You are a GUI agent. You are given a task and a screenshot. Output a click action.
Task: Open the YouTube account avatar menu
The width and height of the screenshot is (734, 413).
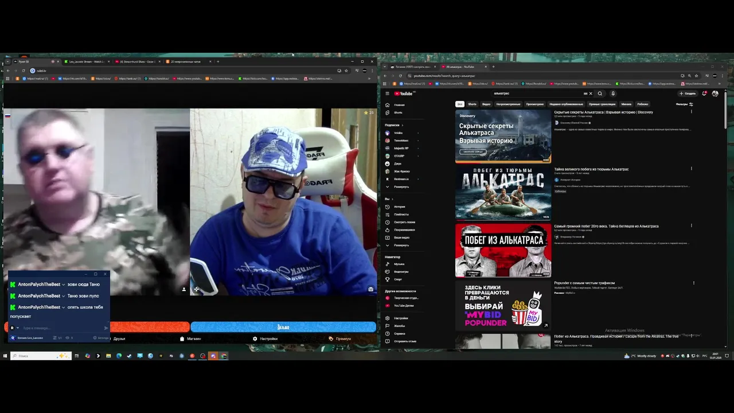click(x=715, y=93)
